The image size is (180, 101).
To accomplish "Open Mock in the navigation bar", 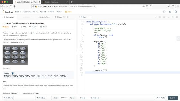I will [x=35, y=12].
